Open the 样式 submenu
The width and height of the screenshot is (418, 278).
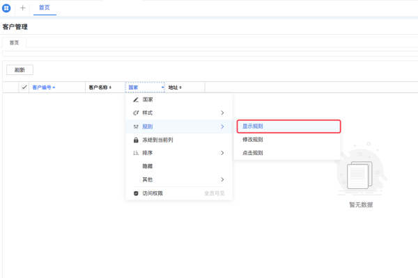point(179,113)
